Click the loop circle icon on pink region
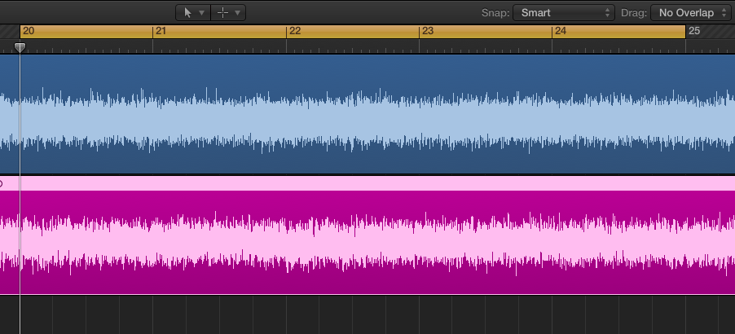 1,183
